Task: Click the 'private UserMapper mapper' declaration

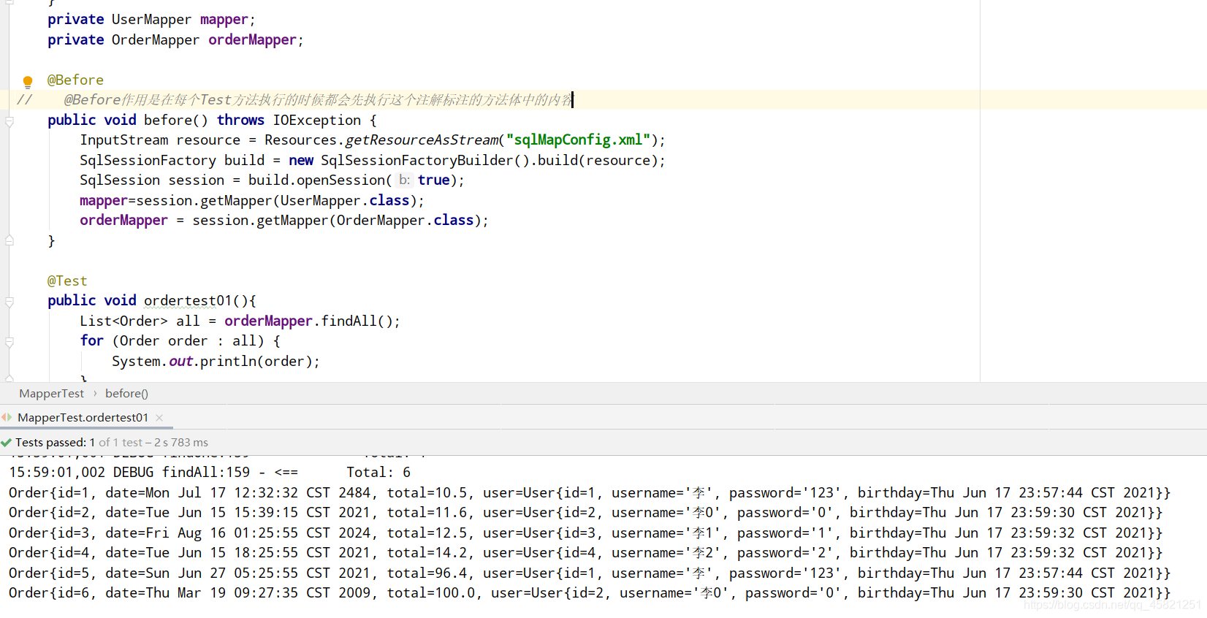Action: [x=152, y=20]
